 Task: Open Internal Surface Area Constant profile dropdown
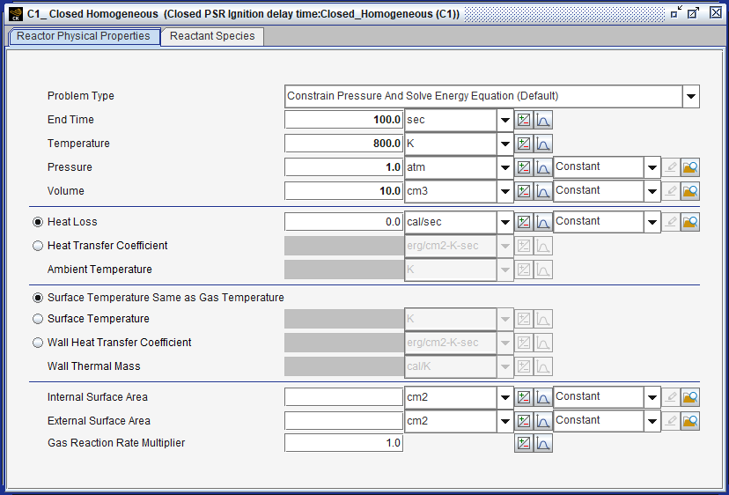pyautogui.click(x=652, y=398)
